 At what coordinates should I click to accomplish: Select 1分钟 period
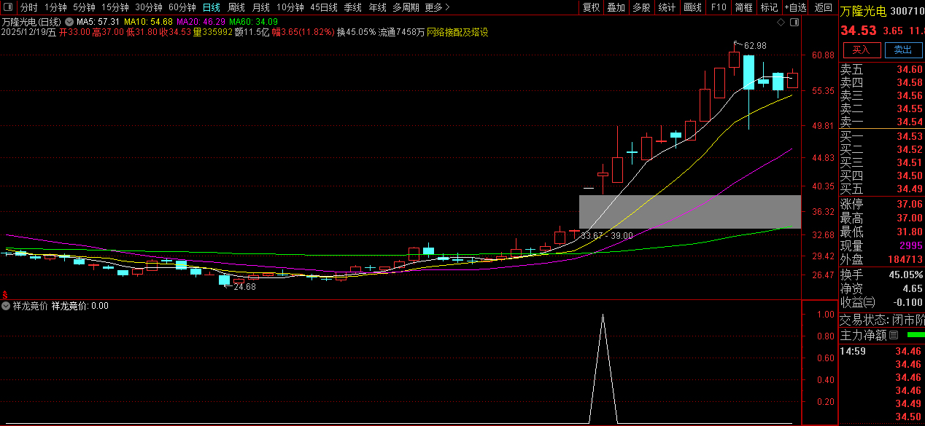coord(55,7)
